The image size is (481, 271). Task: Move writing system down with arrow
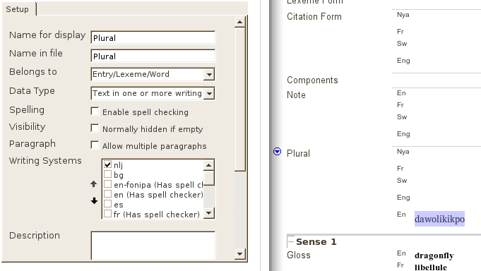(94, 201)
